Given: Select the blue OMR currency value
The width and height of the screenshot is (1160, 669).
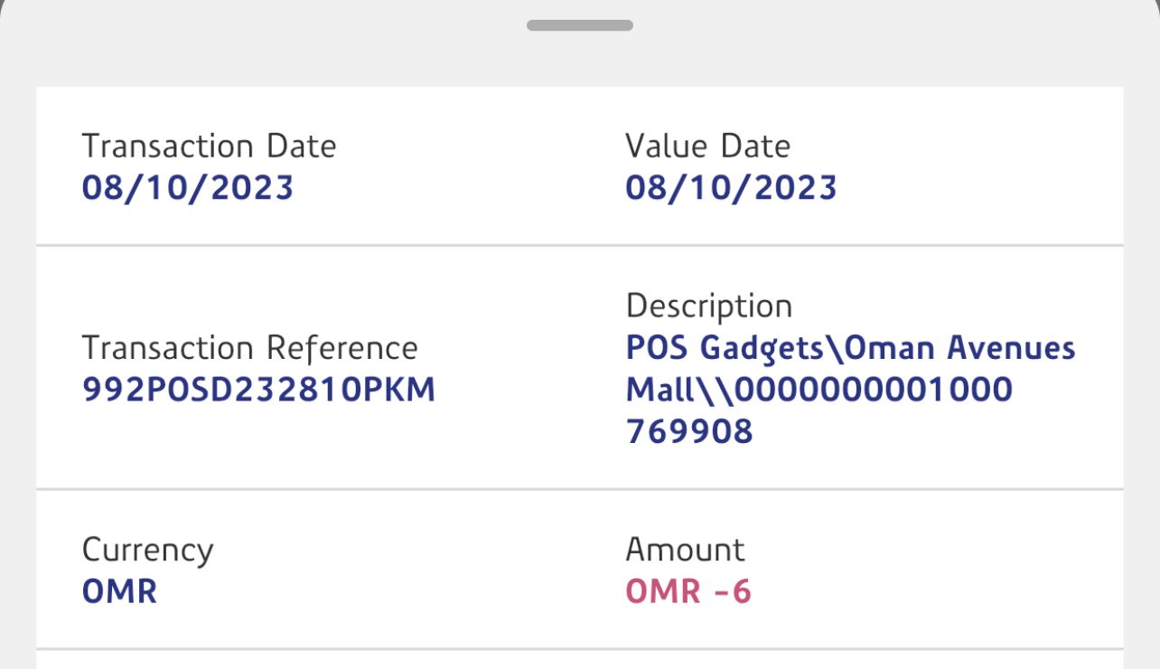Looking at the screenshot, I should 119,592.
